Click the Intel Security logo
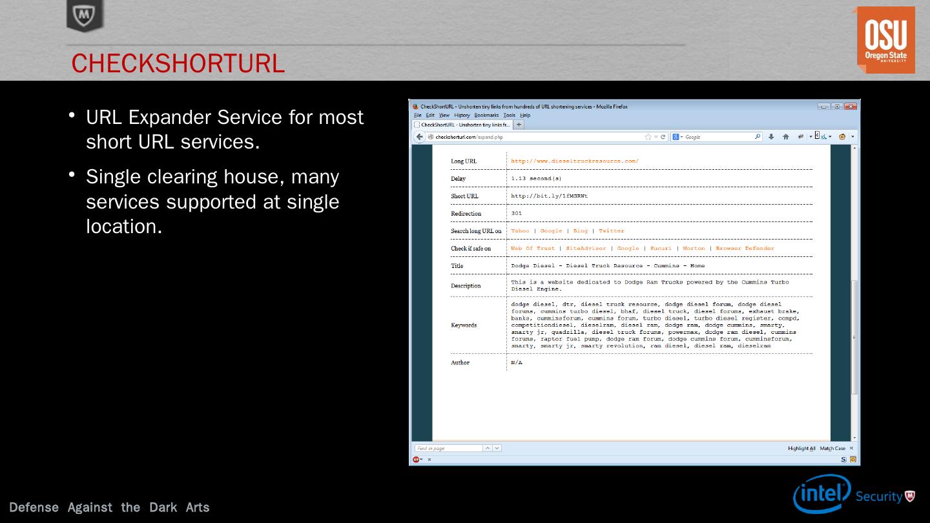Image resolution: width=930 pixels, height=523 pixels. point(854,495)
